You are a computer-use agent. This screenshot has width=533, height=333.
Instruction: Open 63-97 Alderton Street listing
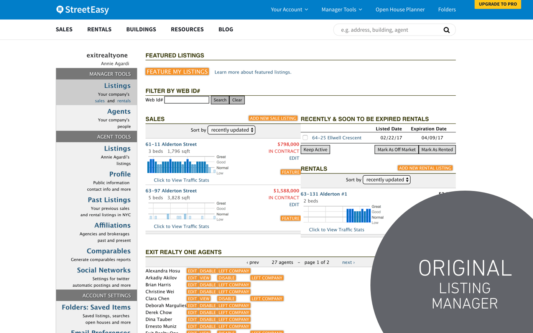coord(171,191)
